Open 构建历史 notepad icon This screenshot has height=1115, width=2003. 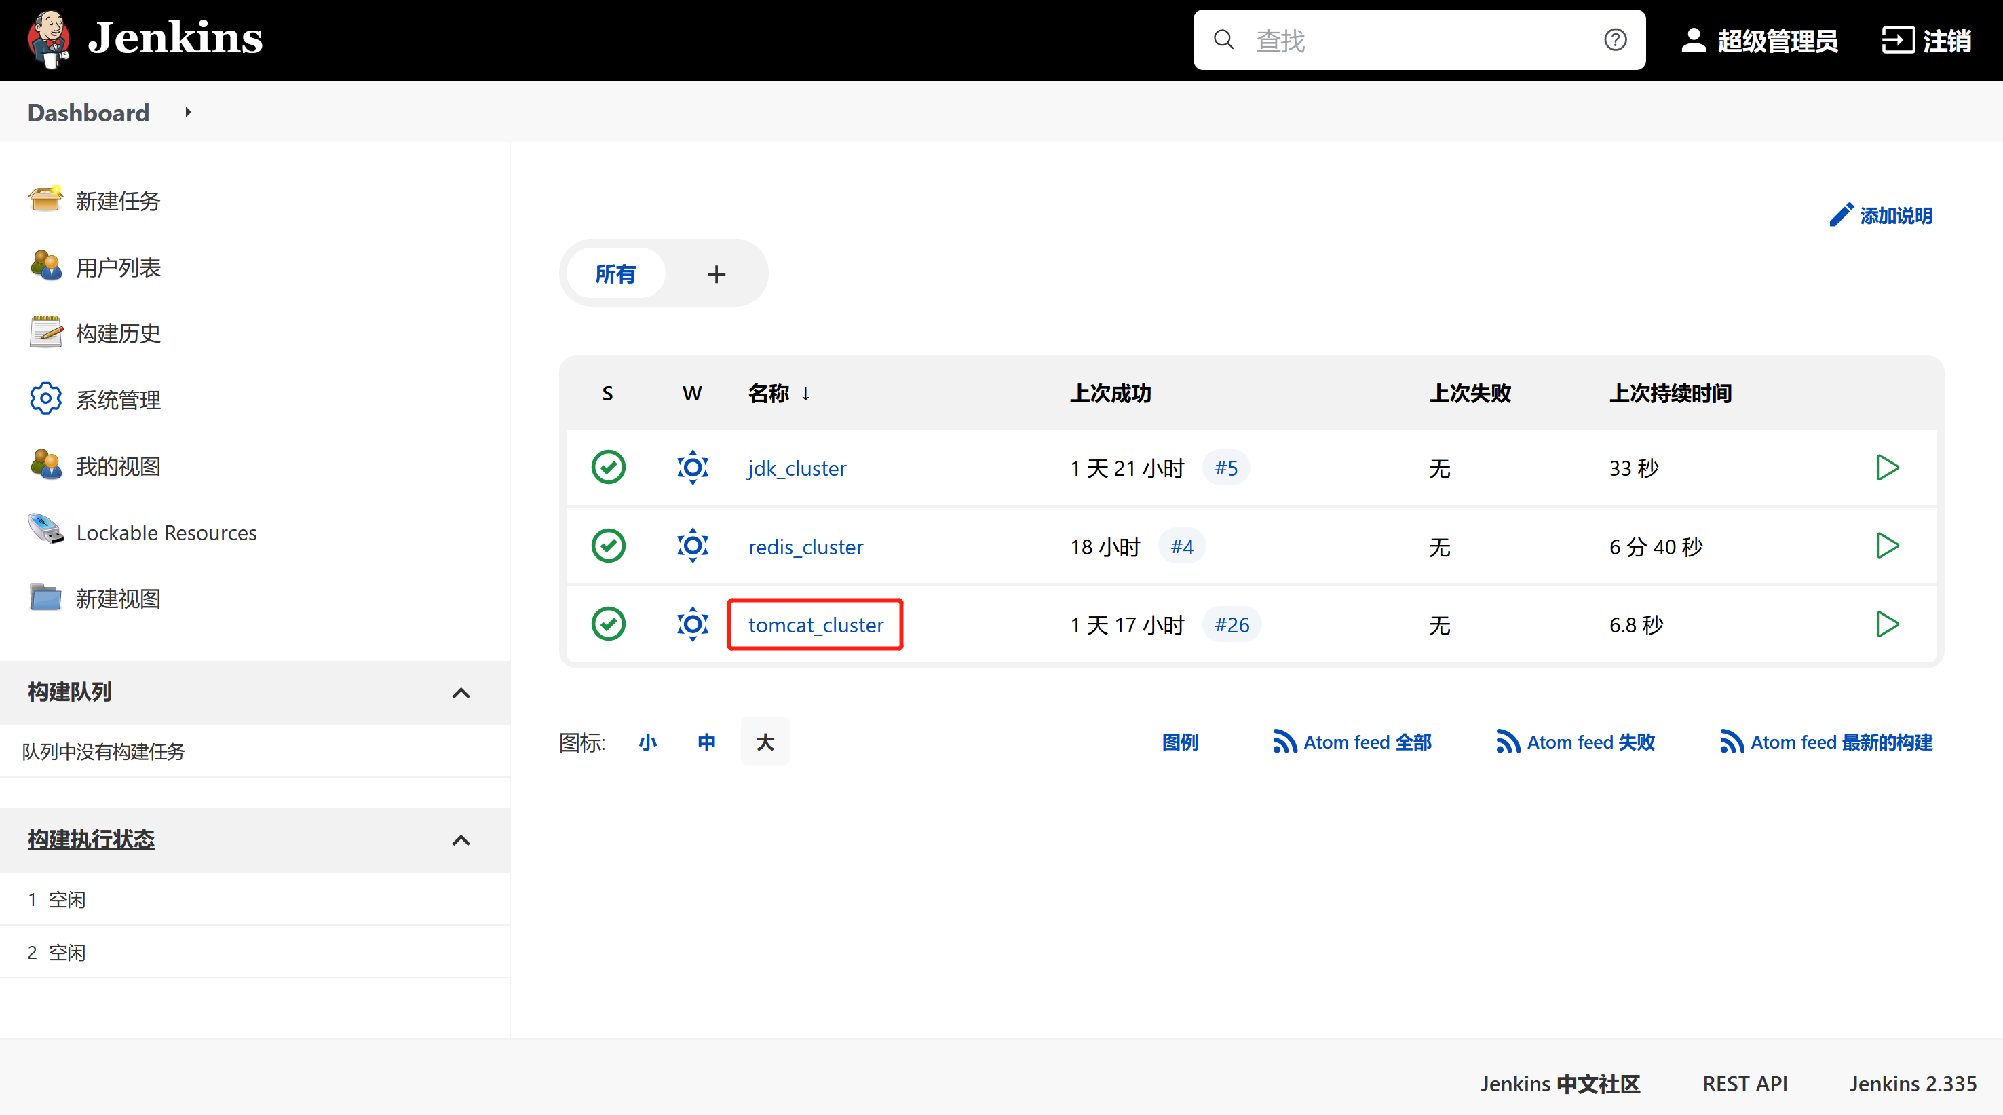45,332
